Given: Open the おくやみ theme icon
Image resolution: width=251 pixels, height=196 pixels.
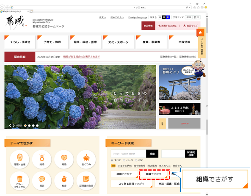Looking at the screenshot, I should [86, 159].
